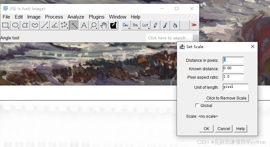Open the Edit menu
Image resolution: width=270 pixels, height=147 pixels.
19,17
